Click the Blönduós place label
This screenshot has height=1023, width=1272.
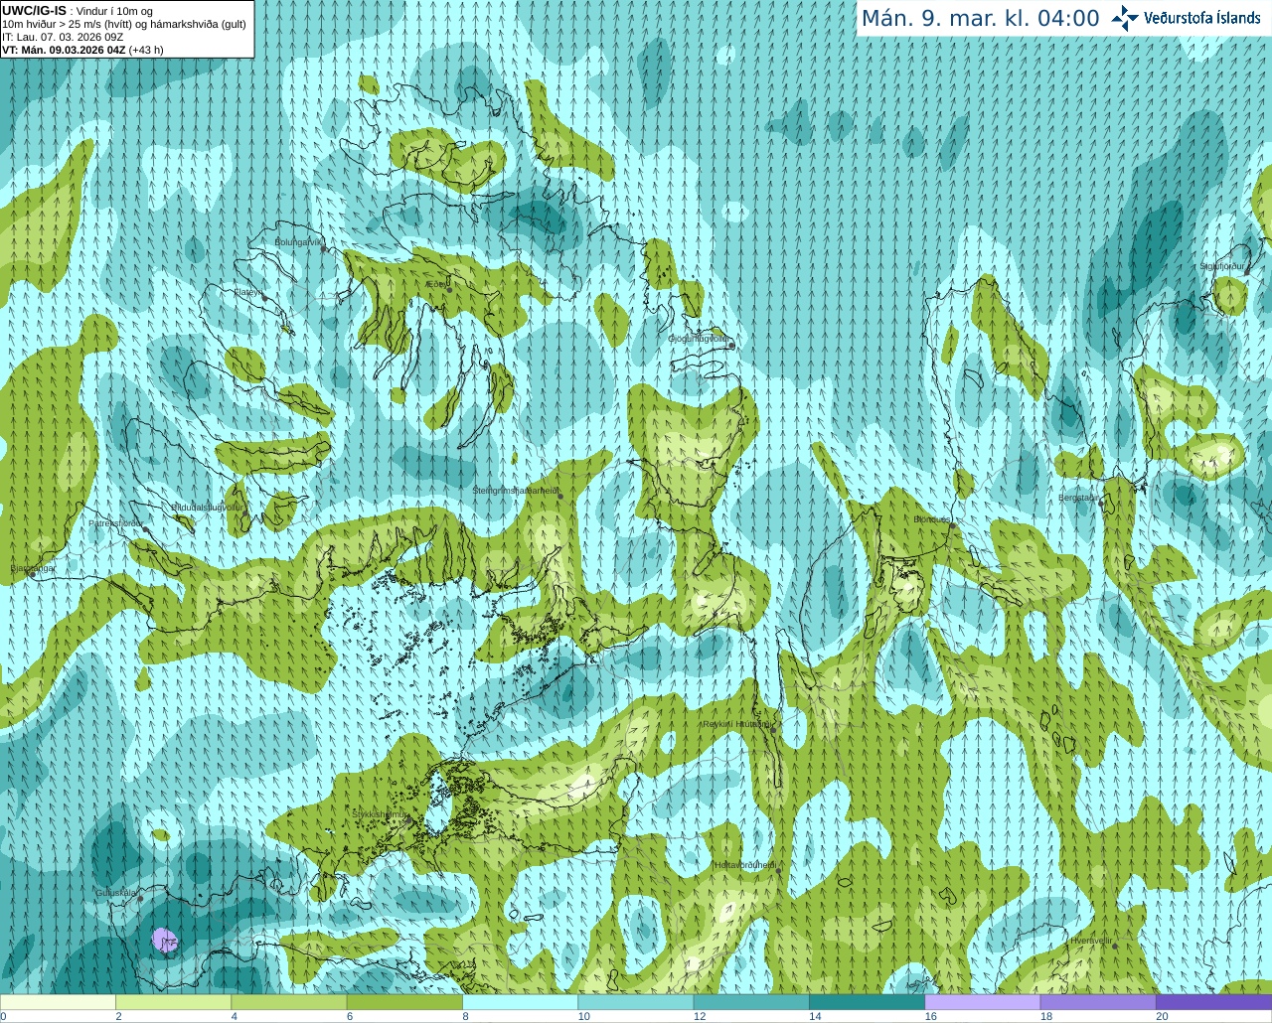pos(931,519)
